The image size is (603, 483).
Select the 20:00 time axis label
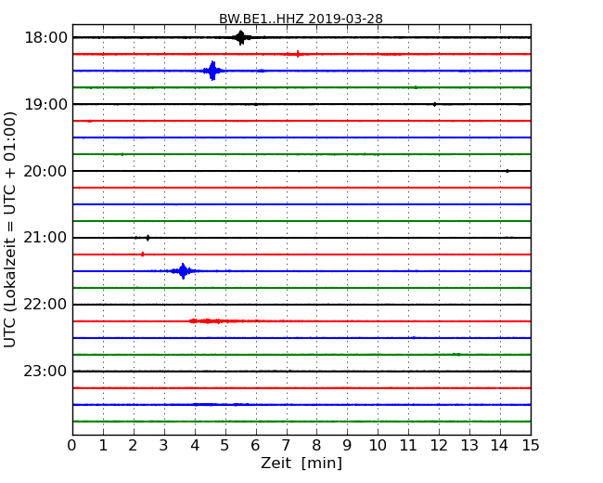tap(45, 171)
